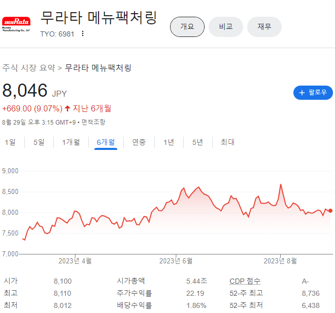
Task: Click the red endpoint dot on chart
Action: [x=330, y=211]
